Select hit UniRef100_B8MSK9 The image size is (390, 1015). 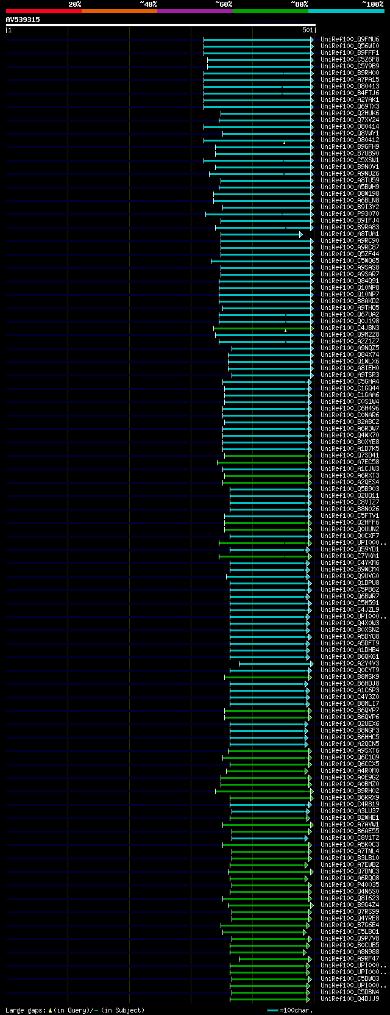point(350,676)
